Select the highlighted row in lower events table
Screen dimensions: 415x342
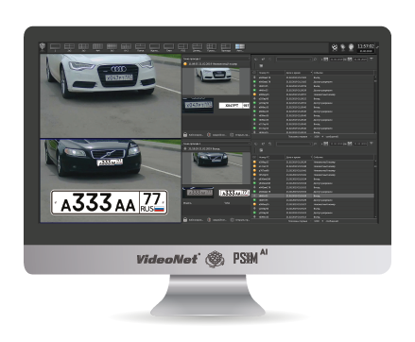click(x=313, y=196)
